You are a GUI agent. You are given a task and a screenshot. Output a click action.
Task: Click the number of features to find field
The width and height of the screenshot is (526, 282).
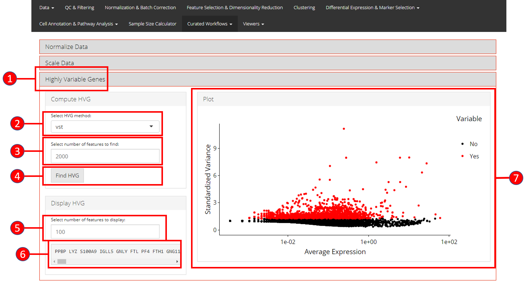coord(105,156)
